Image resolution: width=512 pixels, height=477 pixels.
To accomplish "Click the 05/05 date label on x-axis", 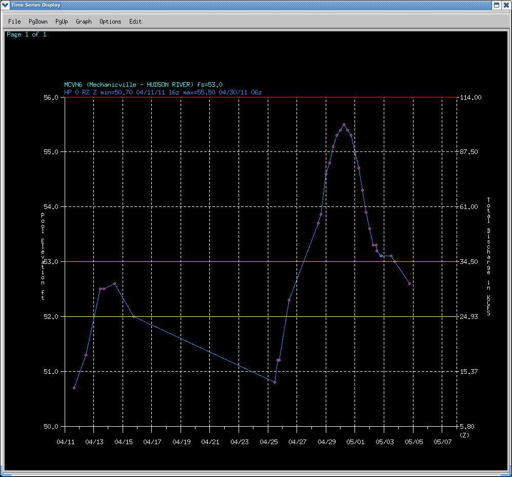I will pos(414,442).
